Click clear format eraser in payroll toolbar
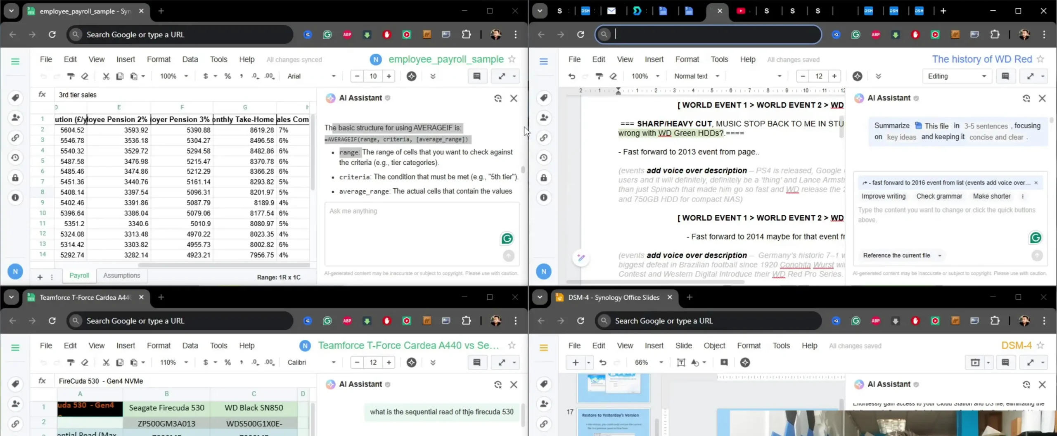The width and height of the screenshot is (1057, 436). pyautogui.click(x=85, y=76)
